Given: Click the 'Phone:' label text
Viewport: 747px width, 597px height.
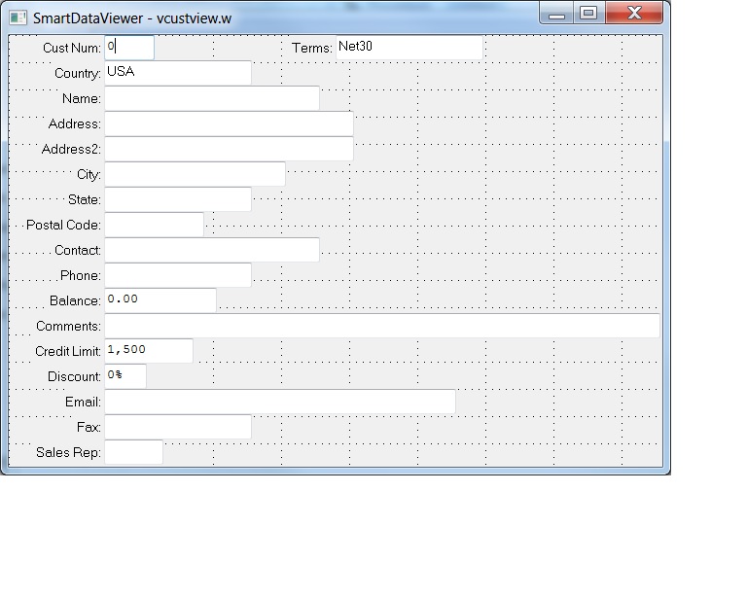Looking at the screenshot, I should (x=81, y=275).
